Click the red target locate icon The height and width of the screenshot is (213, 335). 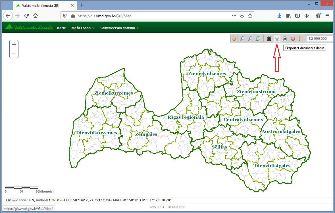click(293, 39)
